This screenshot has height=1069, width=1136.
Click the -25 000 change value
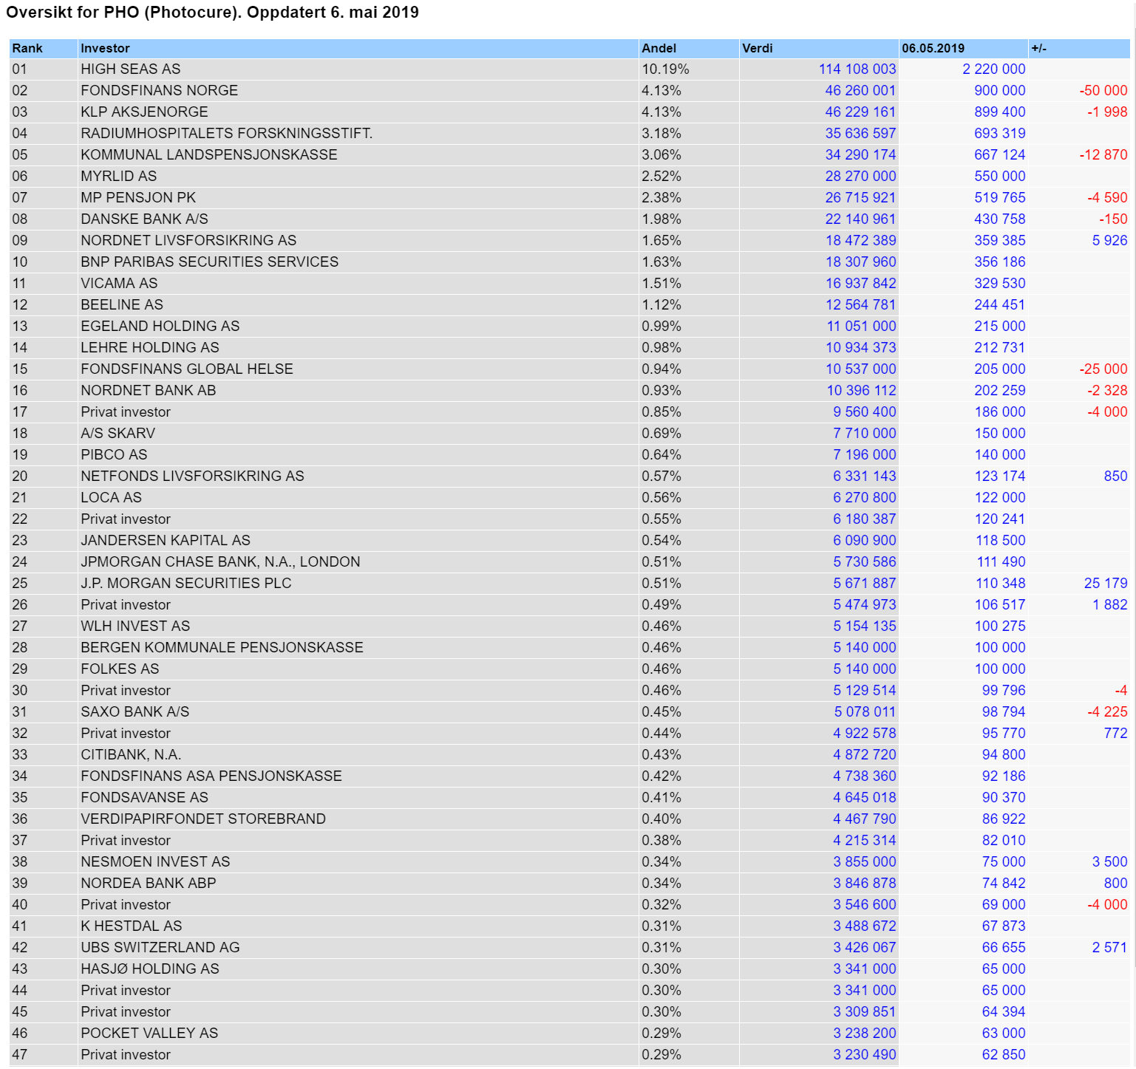click(x=1103, y=369)
